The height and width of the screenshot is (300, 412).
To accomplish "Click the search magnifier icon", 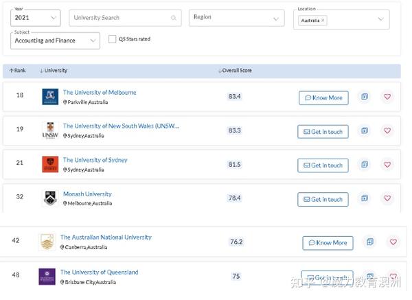I will [x=174, y=18].
